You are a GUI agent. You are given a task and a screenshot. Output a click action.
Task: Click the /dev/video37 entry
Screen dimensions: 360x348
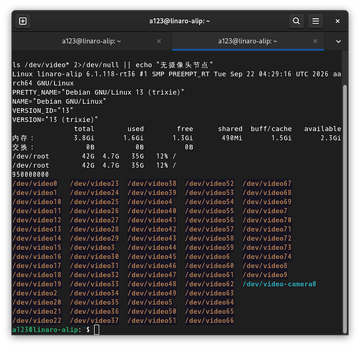[x=95, y=321]
